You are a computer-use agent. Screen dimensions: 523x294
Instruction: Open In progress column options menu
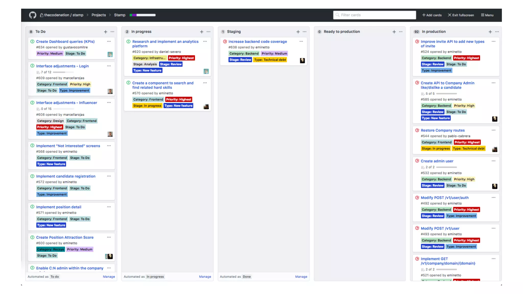click(208, 32)
